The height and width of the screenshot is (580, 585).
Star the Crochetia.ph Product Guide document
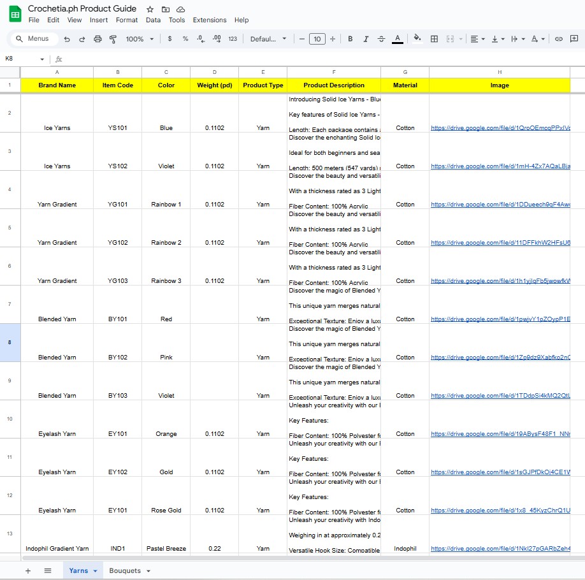click(x=150, y=10)
